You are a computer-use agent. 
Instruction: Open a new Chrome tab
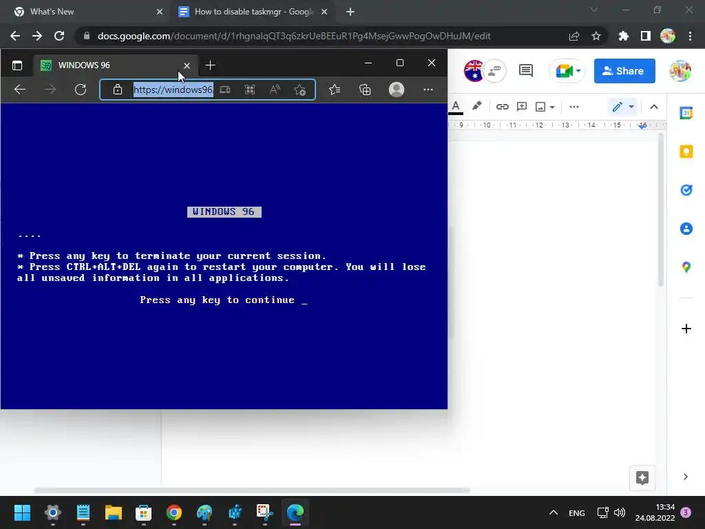(x=350, y=12)
